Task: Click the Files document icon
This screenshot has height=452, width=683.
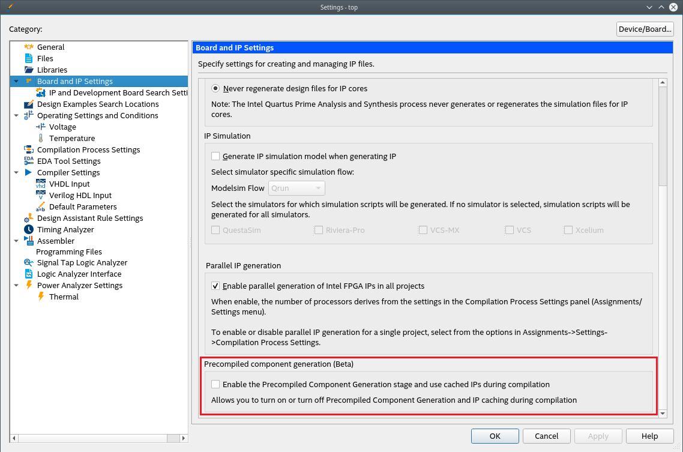Action: click(x=29, y=58)
